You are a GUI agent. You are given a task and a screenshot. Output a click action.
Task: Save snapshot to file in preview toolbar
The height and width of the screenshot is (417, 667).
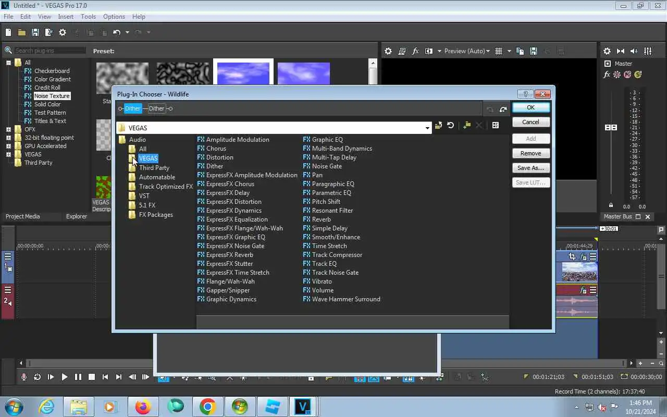534,51
